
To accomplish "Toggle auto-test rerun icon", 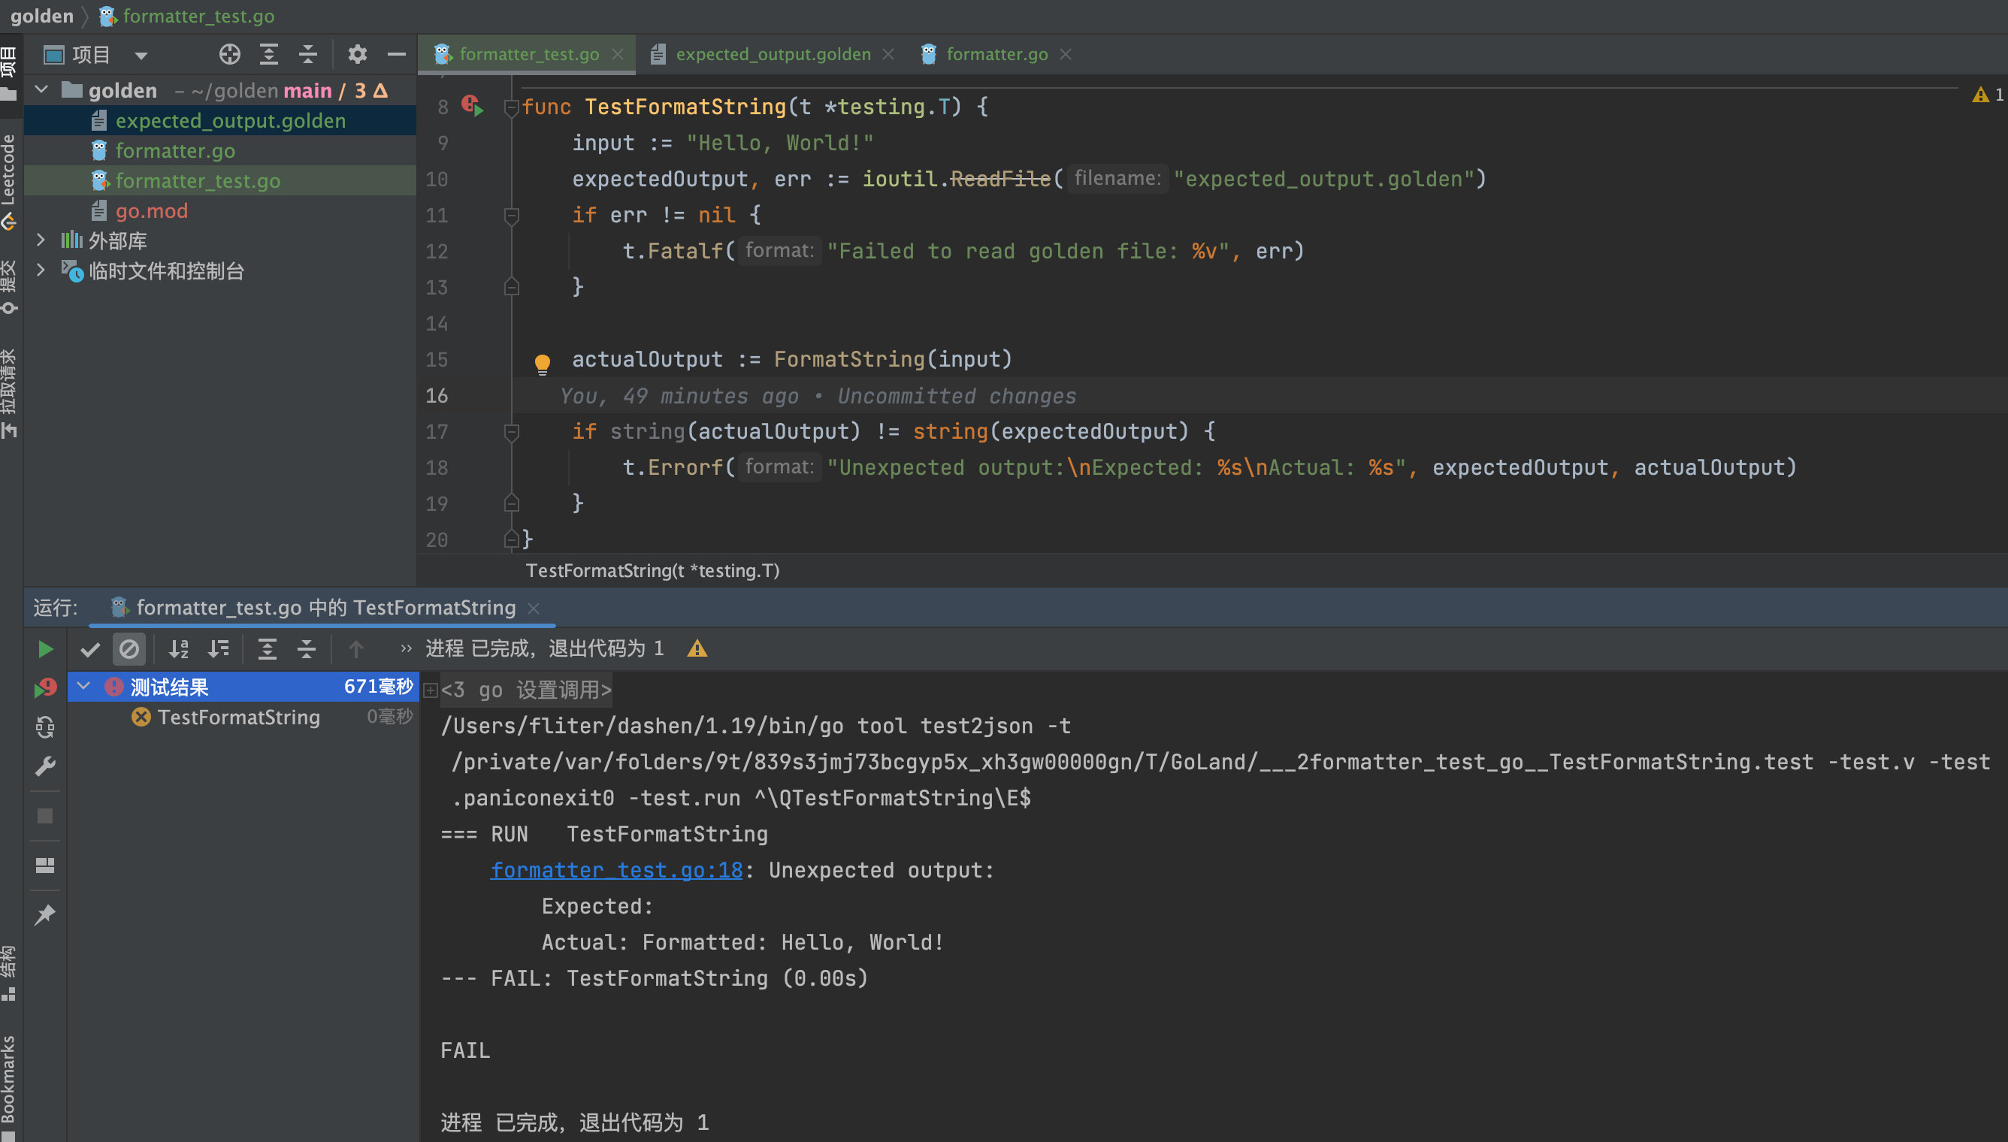I will pyautogui.click(x=46, y=728).
